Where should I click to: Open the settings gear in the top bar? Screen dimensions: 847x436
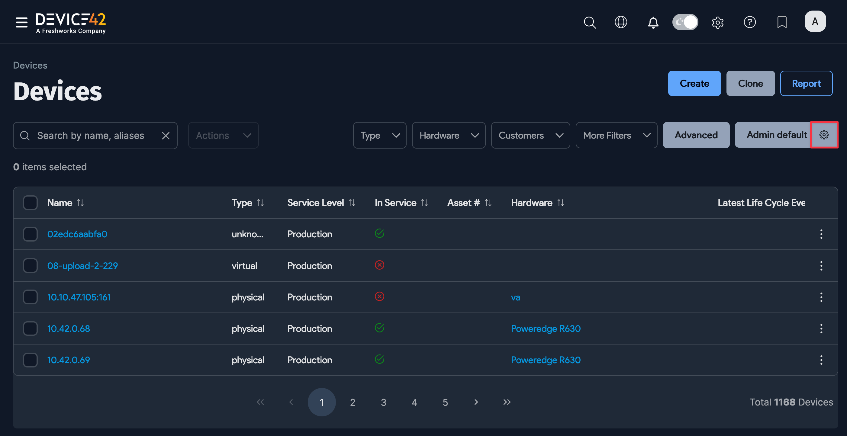(717, 22)
